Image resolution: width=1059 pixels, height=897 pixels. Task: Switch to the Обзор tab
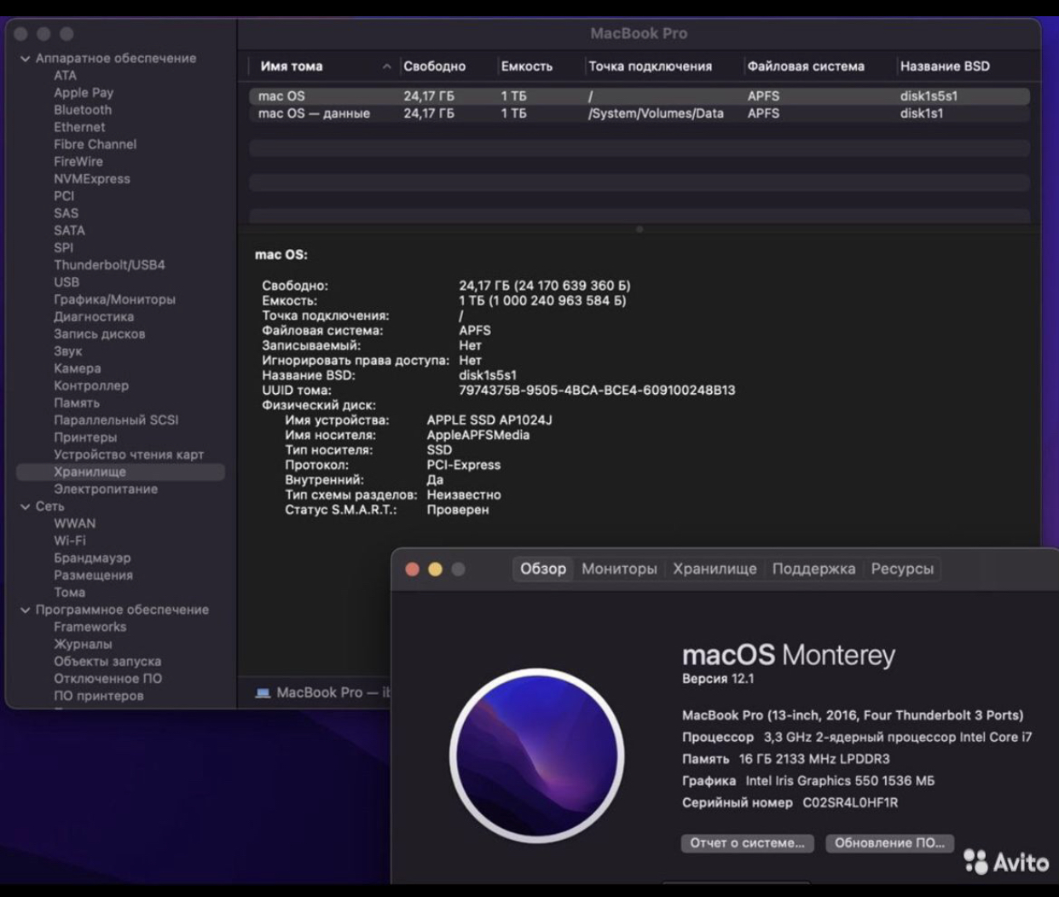tap(543, 569)
